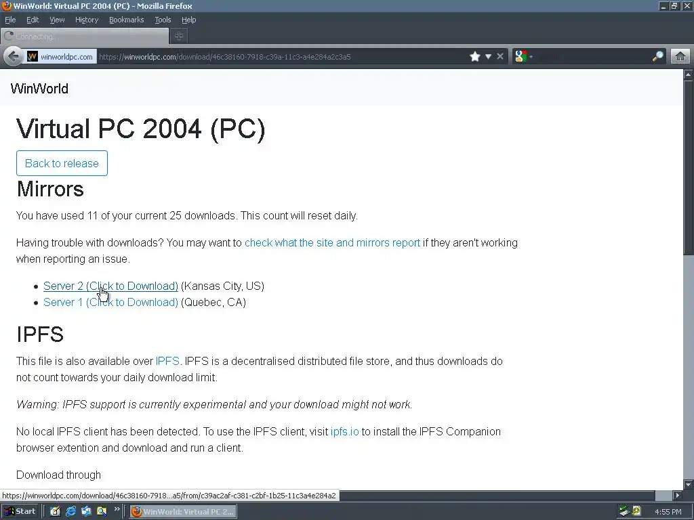
Task: Download from Server 1 Quebec
Action: 110,303
